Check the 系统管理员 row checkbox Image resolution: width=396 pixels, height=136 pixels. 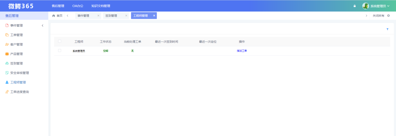point(60,51)
